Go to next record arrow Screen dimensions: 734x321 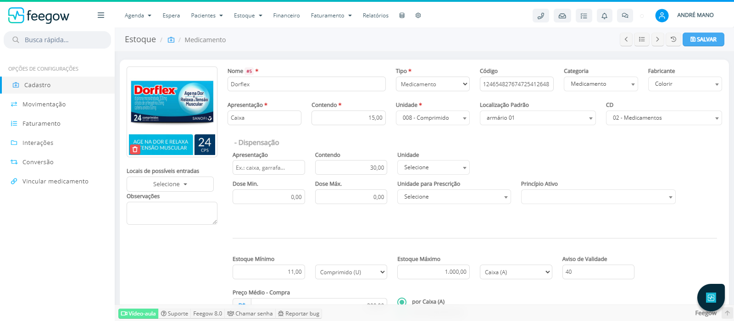point(657,39)
